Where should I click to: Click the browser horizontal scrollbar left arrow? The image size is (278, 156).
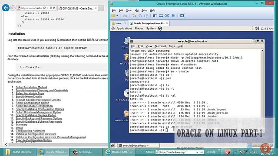[6, 144]
